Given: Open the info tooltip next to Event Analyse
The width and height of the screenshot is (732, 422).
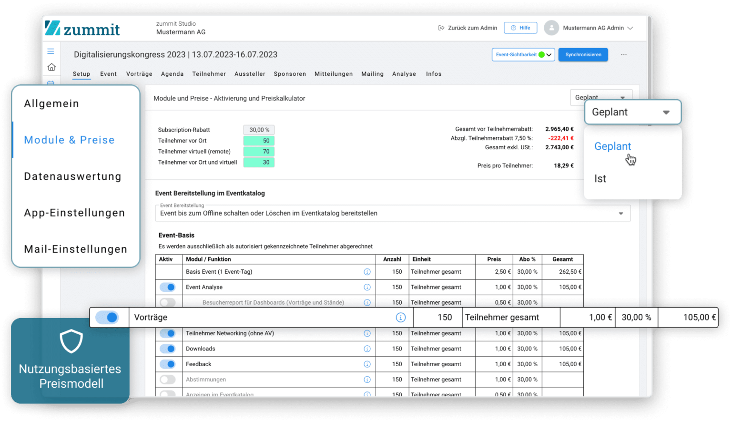Looking at the screenshot, I should coord(367,287).
